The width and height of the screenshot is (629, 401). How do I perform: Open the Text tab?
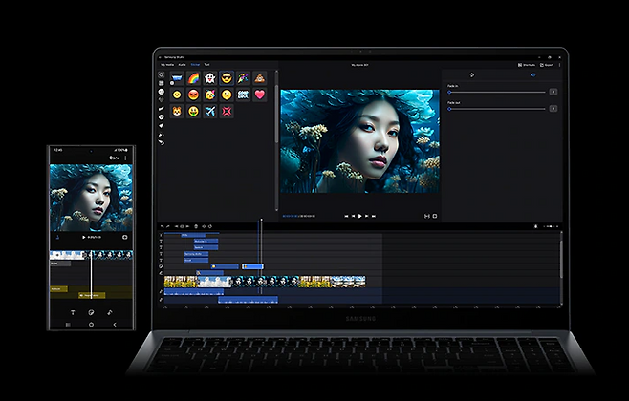[206, 64]
